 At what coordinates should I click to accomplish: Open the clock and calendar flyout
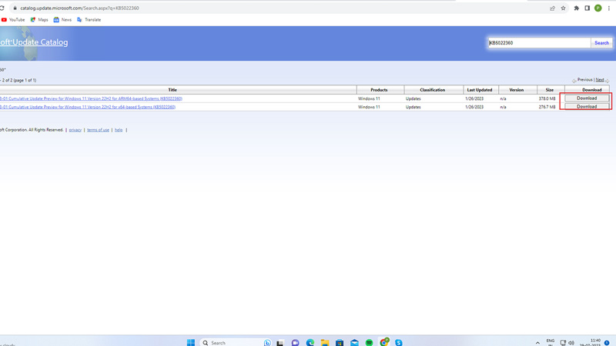pos(590,342)
